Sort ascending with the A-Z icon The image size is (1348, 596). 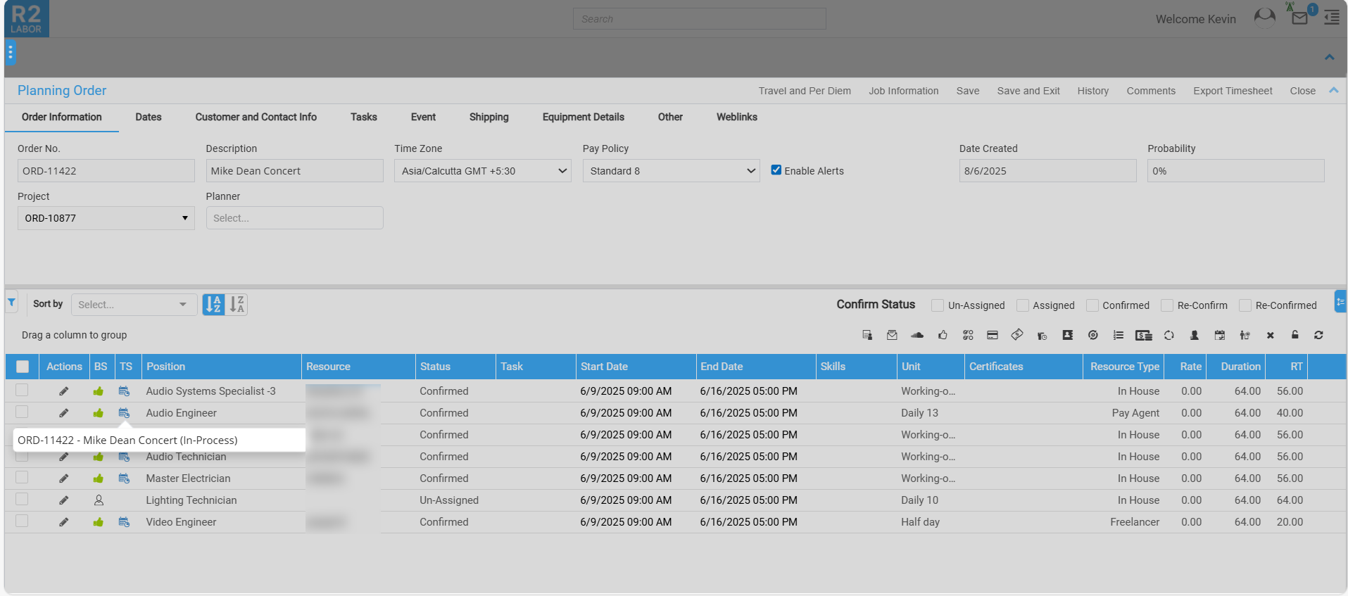213,305
